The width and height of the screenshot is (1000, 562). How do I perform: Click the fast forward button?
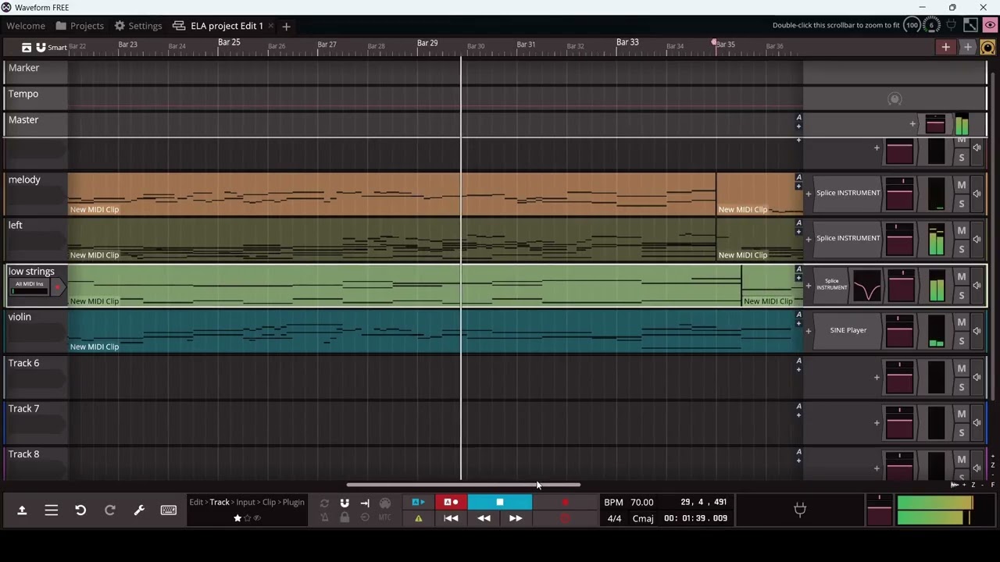(x=516, y=518)
